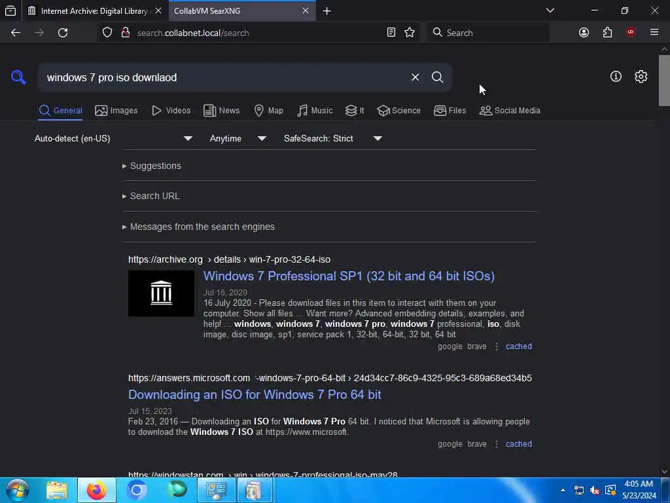
Task: Select the It search category
Action: click(355, 110)
